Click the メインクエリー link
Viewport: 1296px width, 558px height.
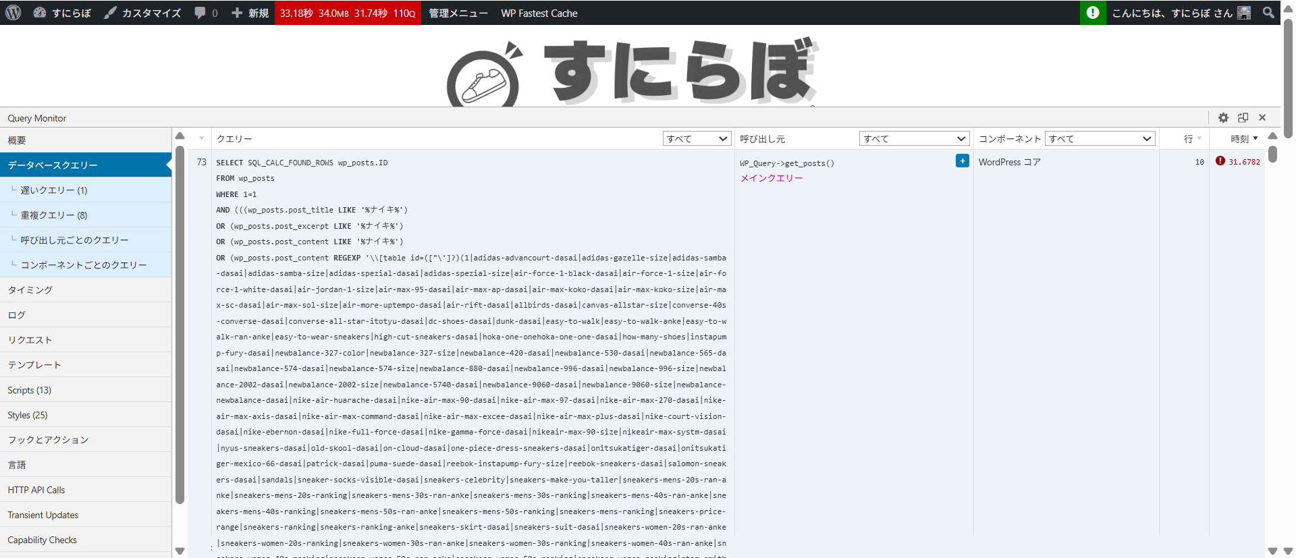(772, 178)
